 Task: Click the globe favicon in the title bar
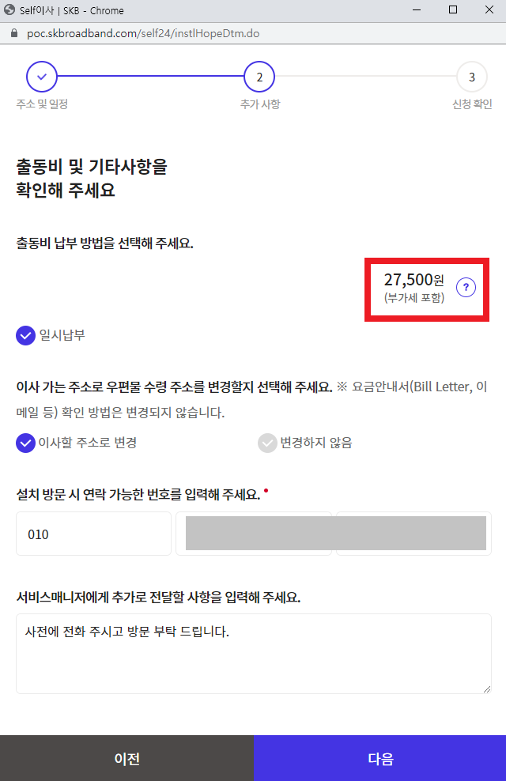point(9,9)
